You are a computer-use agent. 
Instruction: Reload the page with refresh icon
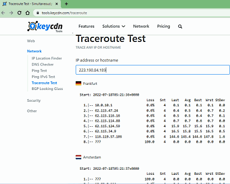point(19,13)
